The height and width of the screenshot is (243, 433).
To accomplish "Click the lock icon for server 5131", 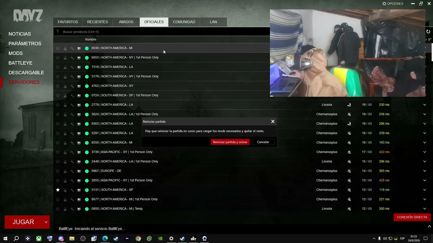I will tap(65, 190).
